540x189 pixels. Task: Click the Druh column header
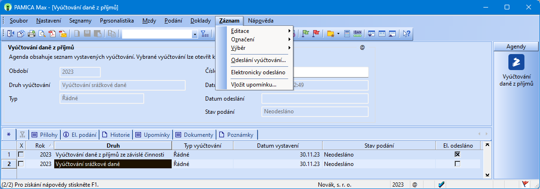click(113, 146)
